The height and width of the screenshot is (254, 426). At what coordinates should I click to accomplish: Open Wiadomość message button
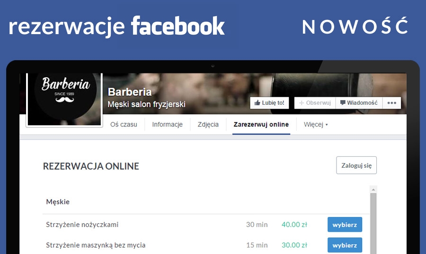point(359,103)
